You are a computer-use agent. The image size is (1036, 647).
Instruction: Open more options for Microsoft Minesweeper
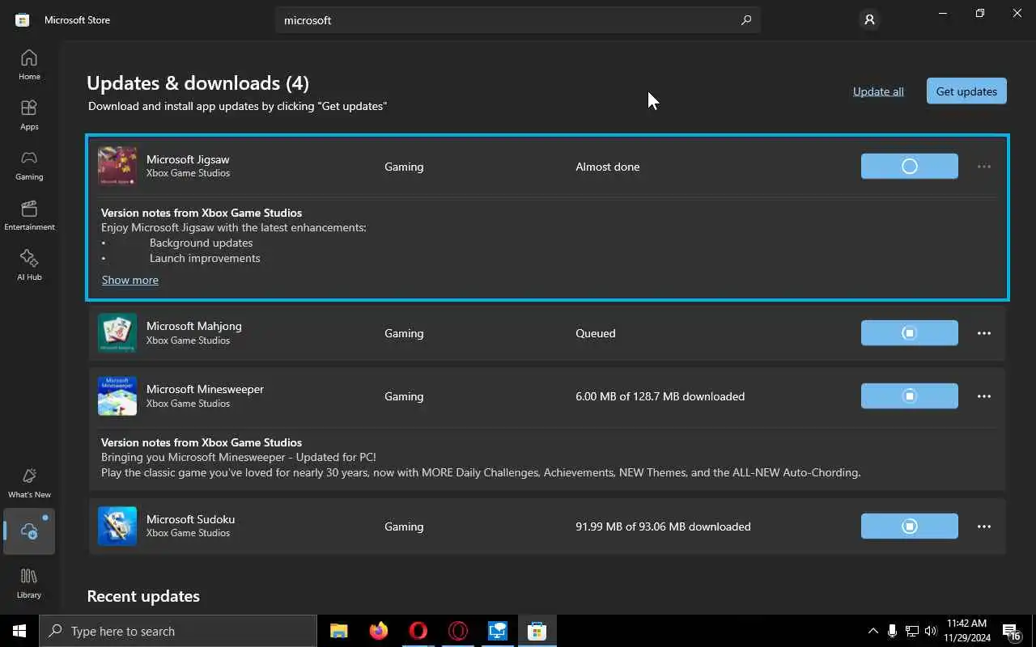point(983,396)
